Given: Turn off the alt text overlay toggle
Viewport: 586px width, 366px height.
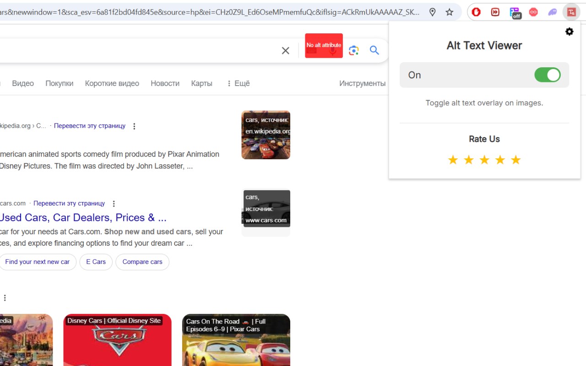Looking at the screenshot, I should tap(548, 75).
